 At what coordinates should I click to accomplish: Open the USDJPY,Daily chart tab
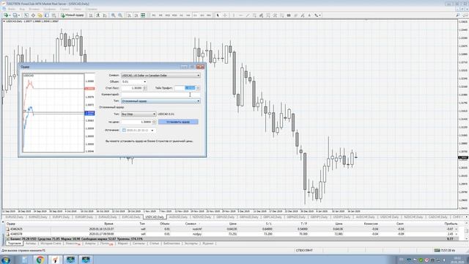coord(342,217)
